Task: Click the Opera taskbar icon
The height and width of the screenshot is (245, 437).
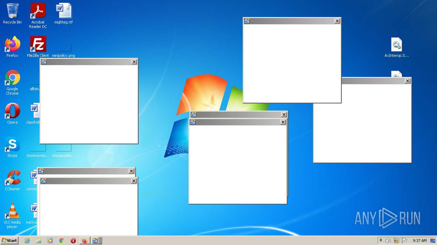Action: click(x=73, y=241)
